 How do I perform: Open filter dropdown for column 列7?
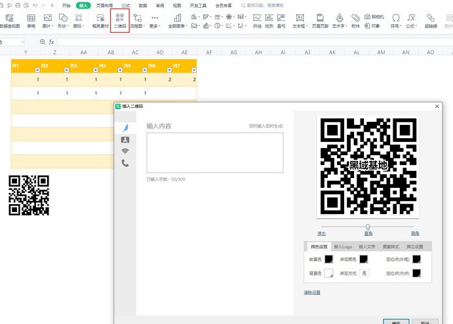194,70
